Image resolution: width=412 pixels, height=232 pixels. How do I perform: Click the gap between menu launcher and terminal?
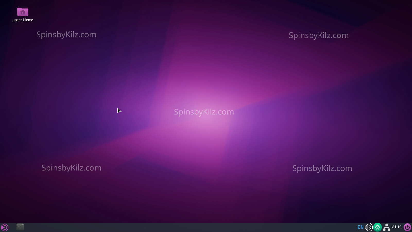pos(12,227)
